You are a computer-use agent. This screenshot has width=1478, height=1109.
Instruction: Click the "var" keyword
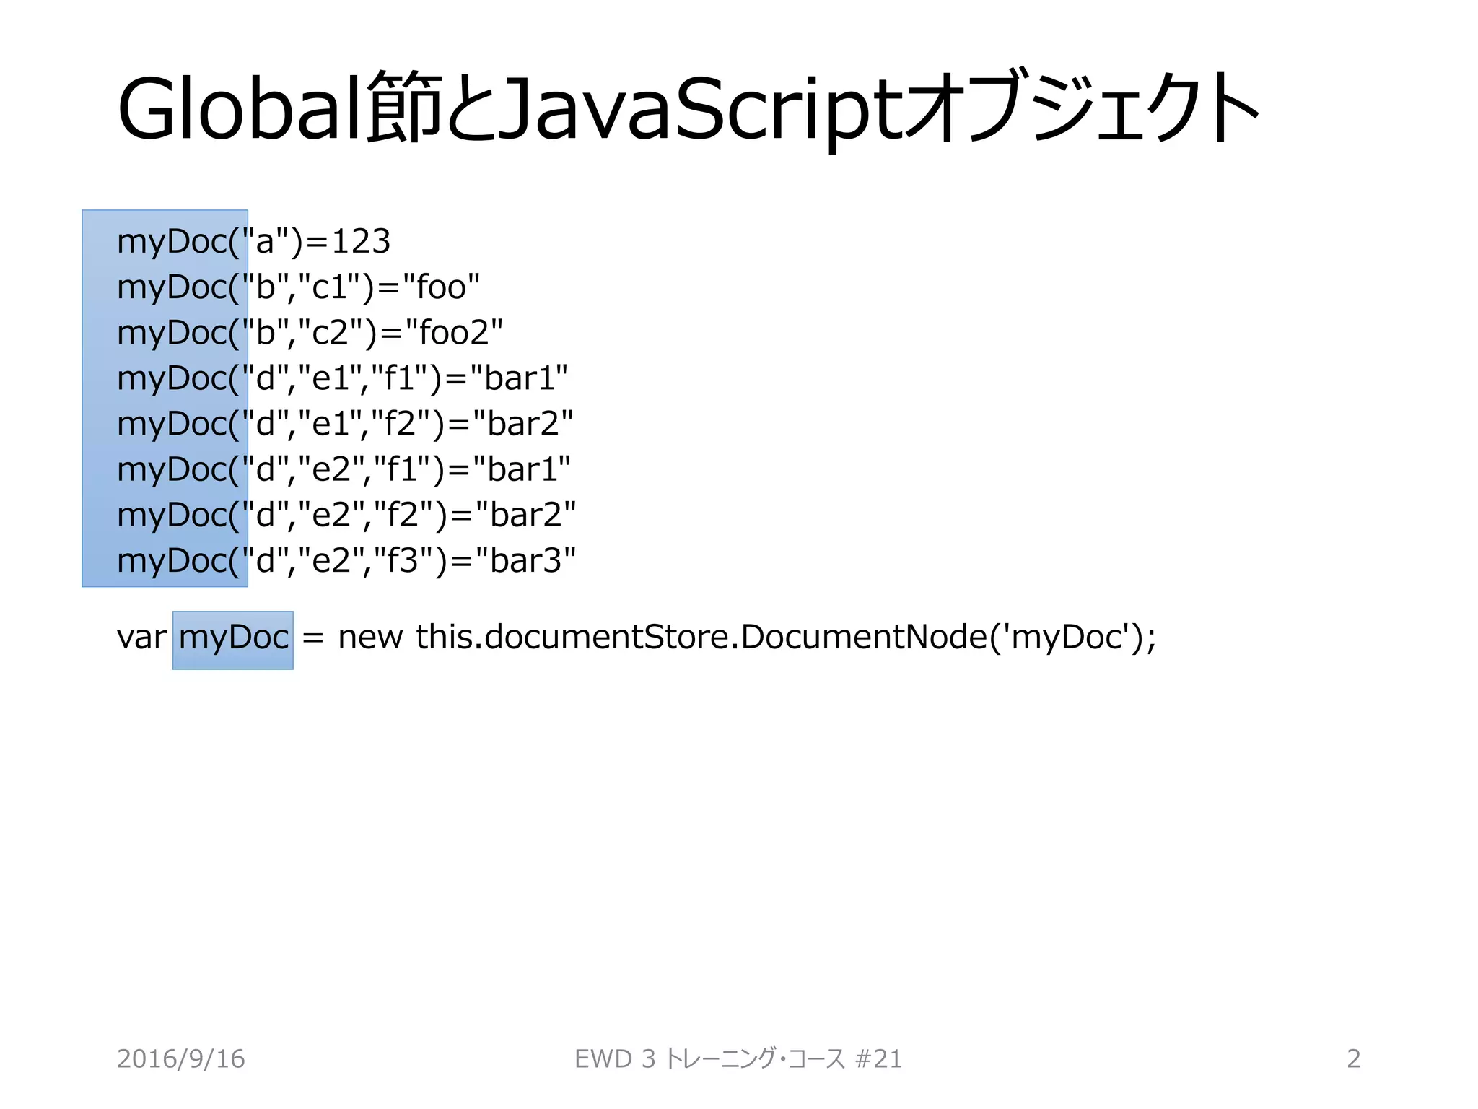141,638
